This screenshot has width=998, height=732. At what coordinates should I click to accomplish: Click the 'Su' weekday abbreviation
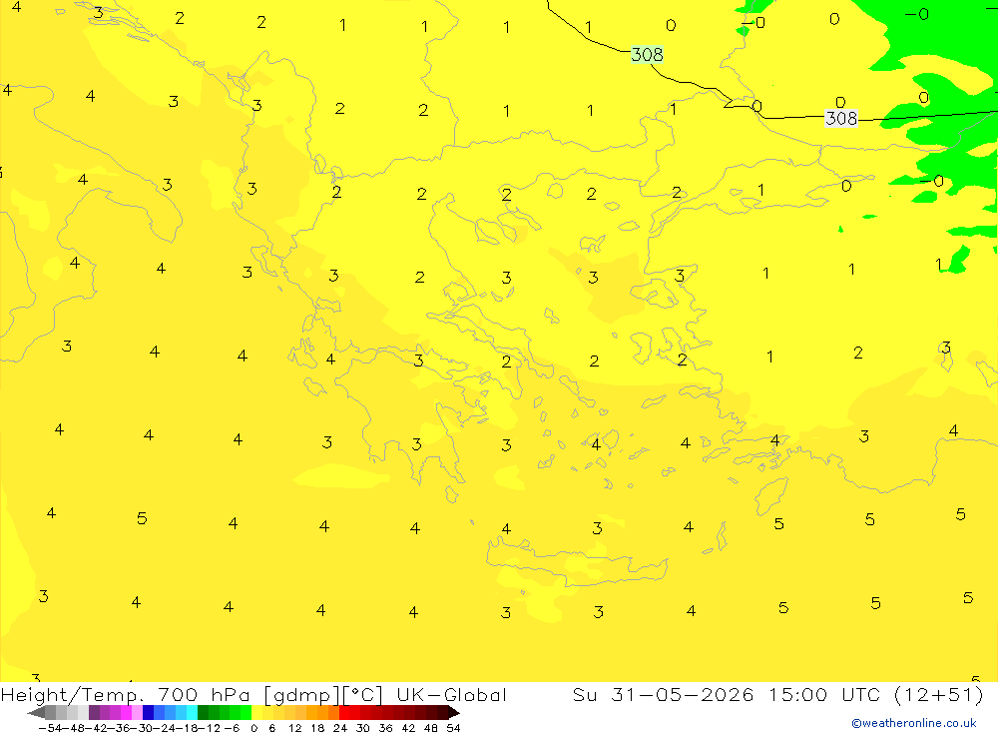tap(584, 694)
